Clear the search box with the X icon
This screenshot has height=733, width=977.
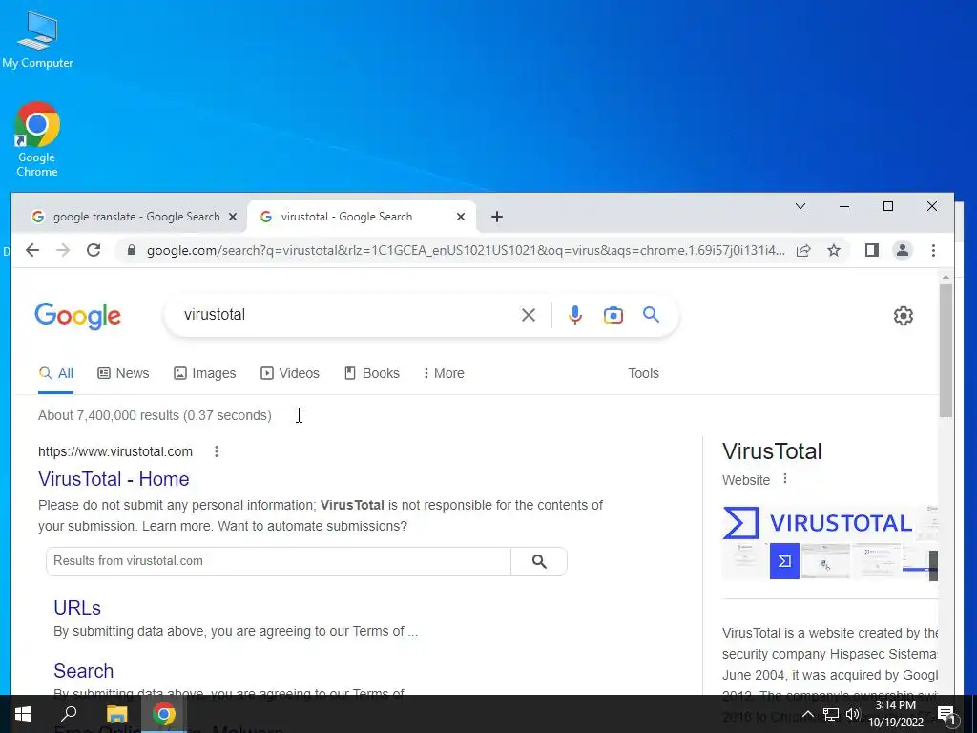pyautogui.click(x=529, y=315)
